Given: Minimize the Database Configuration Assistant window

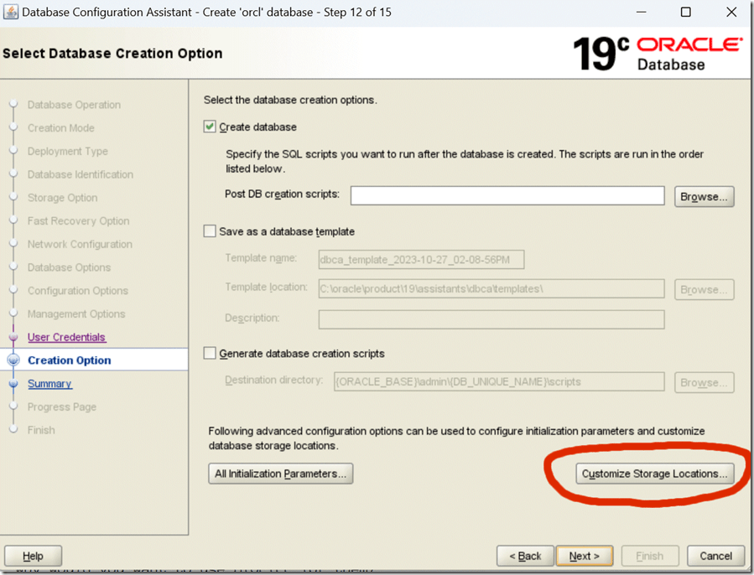Looking at the screenshot, I should click(x=642, y=13).
